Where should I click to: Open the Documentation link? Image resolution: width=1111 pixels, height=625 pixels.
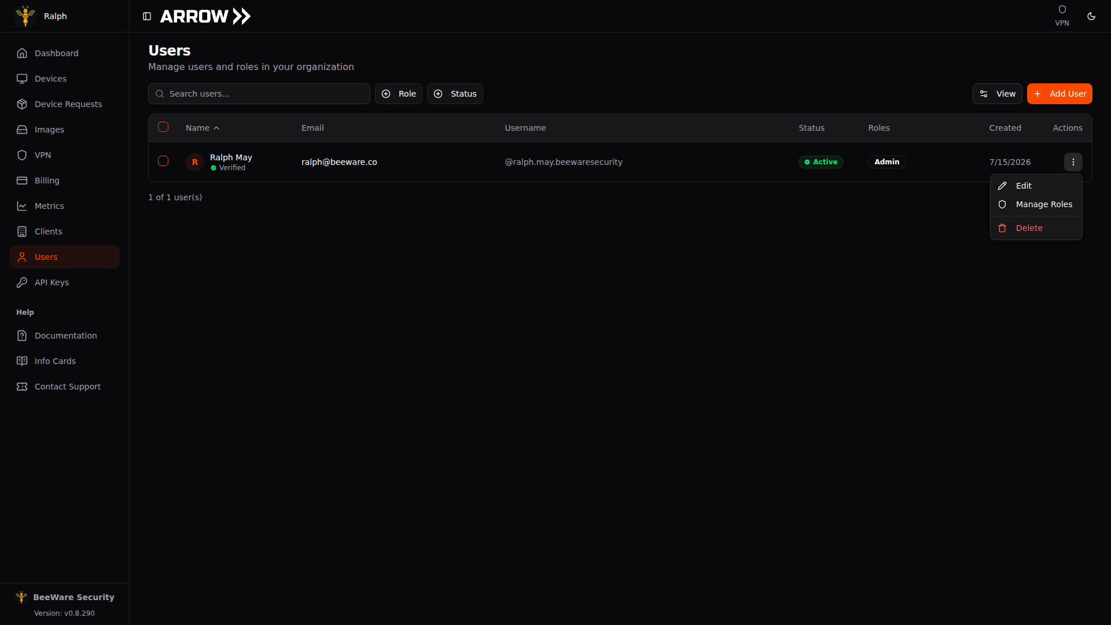[x=64, y=336]
